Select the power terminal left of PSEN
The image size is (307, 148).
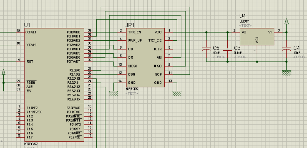pyautogui.click(x=4, y=72)
